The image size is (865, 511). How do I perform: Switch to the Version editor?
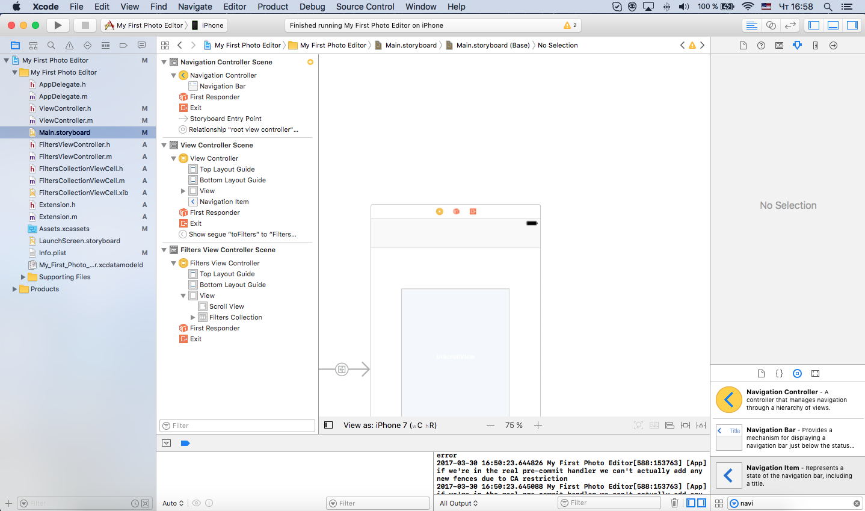tap(790, 25)
